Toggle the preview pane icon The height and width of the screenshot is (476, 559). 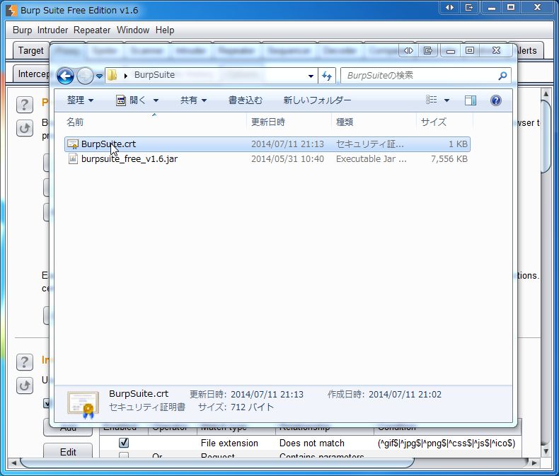(x=471, y=100)
